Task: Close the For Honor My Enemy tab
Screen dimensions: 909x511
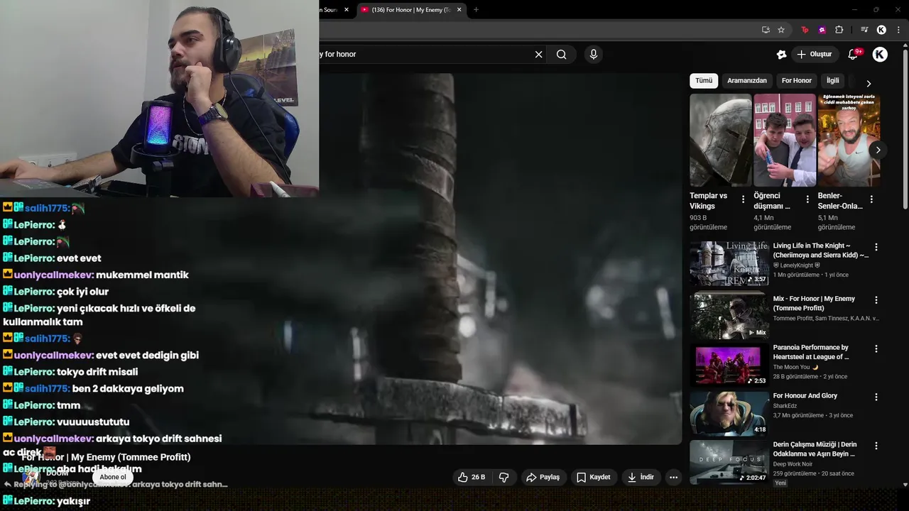Action: [459, 10]
